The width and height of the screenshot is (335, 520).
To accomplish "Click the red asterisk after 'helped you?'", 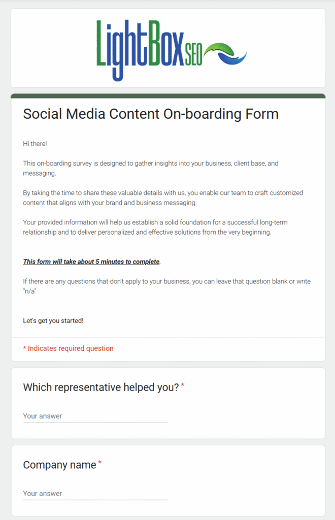I will 183,385.
